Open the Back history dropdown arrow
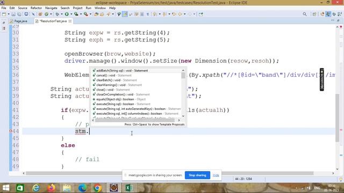 (185, 14)
